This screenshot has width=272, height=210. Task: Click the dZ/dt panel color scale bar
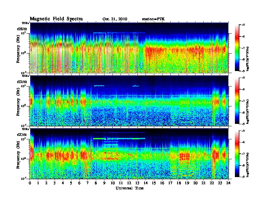pyautogui.click(x=237, y=154)
